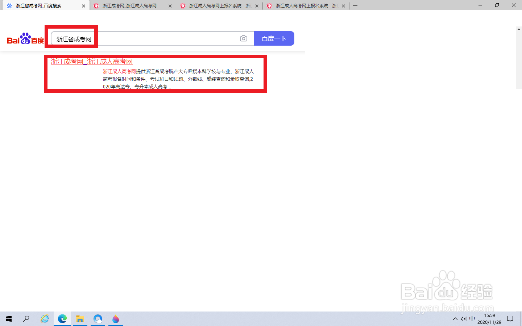
Task: Close the third browser tab
Action: tap(257, 6)
